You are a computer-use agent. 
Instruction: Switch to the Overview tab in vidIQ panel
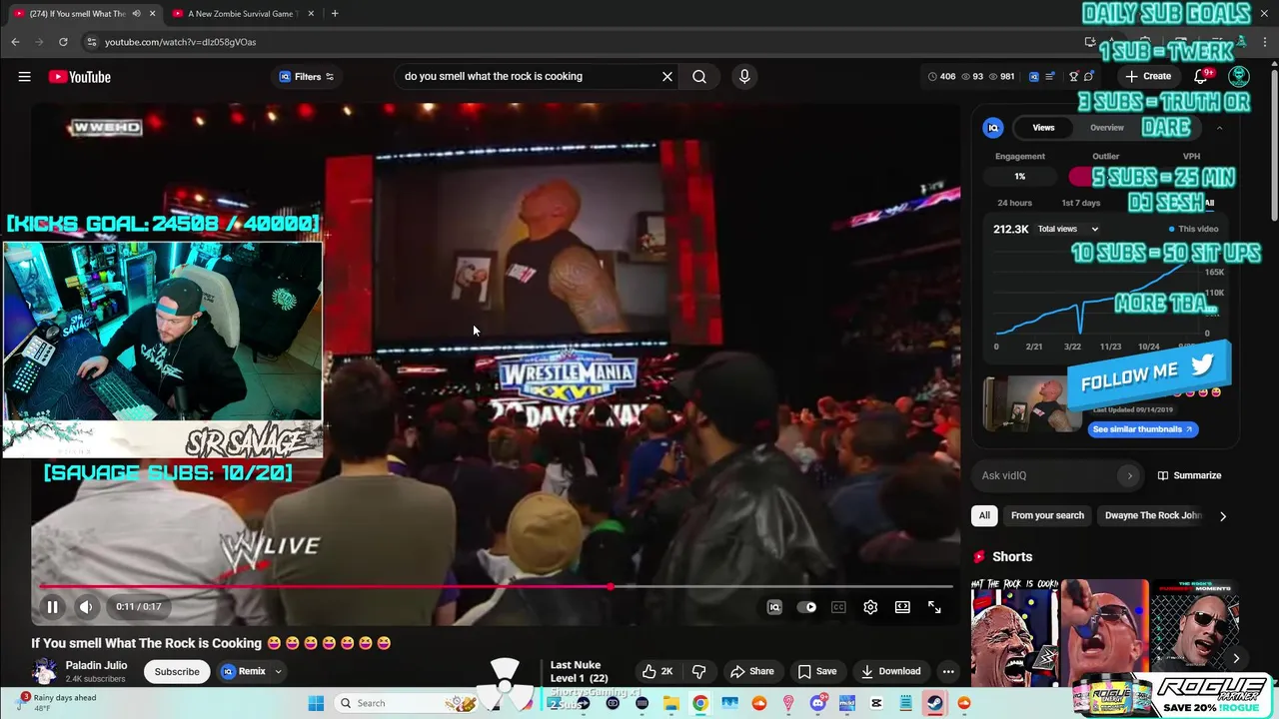coord(1106,128)
